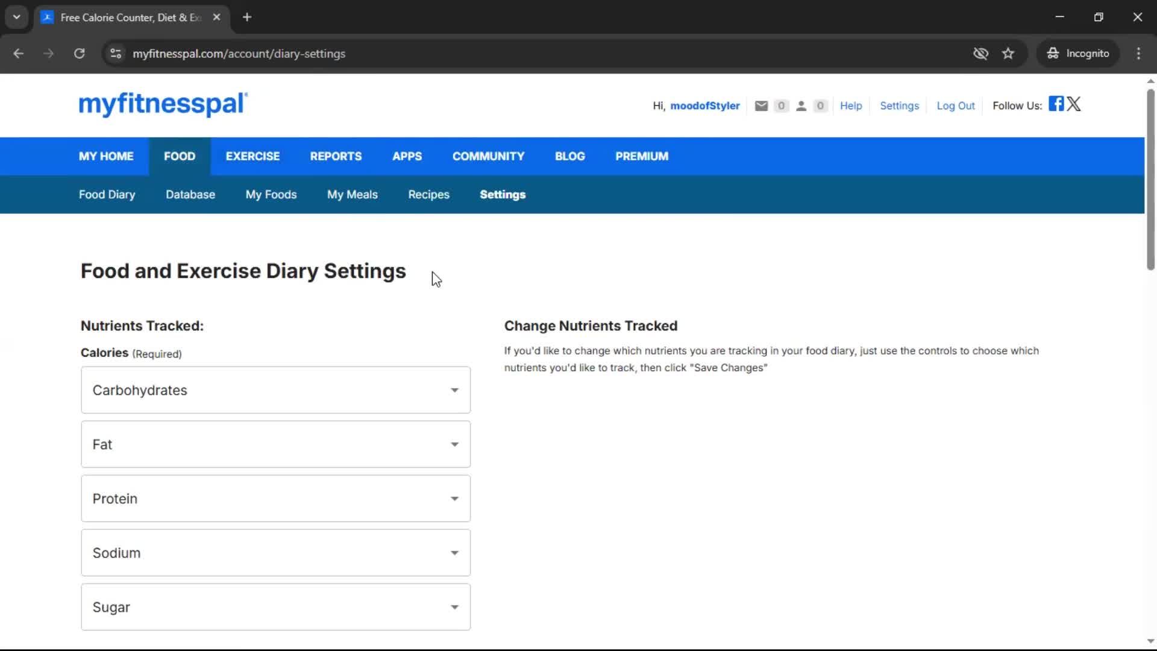
Task: Open the REPORTS section
Action: [336, 156]
